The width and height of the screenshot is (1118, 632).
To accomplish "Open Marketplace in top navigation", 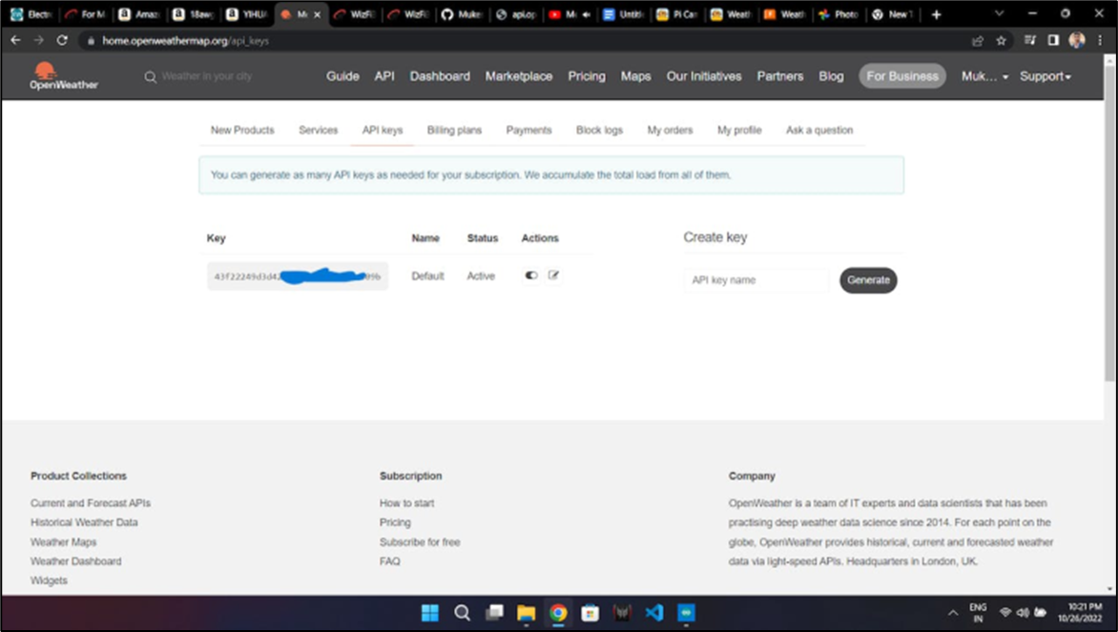I will coord(519,76).
